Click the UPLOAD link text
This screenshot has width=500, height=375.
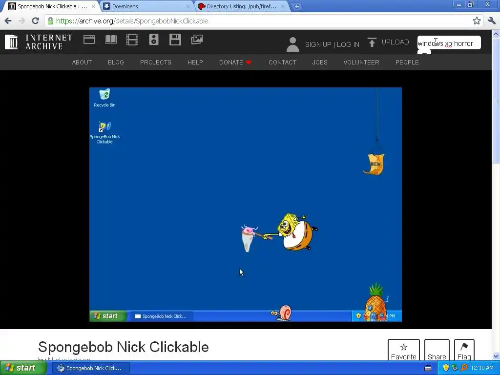[x=395, y=42]
